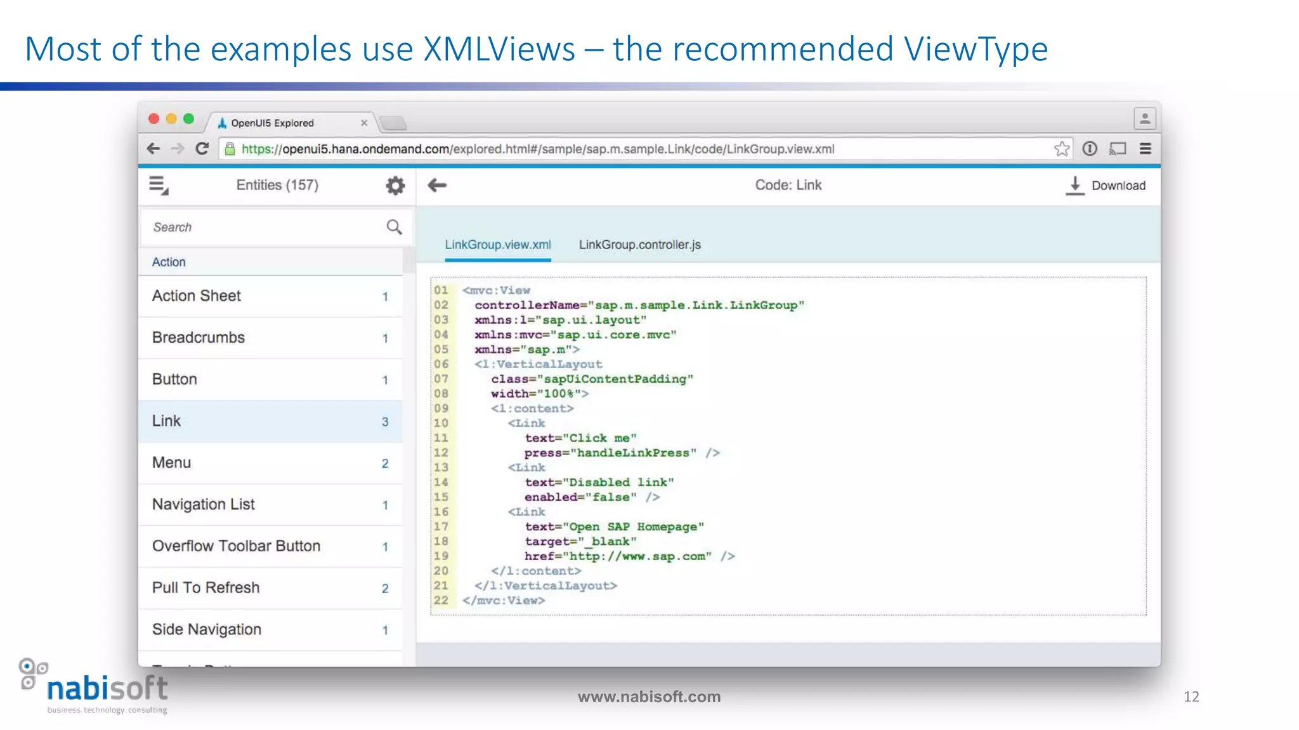Click text="Disabled link" code line
Screen dimensions: 1299x730
coord(599,482)
